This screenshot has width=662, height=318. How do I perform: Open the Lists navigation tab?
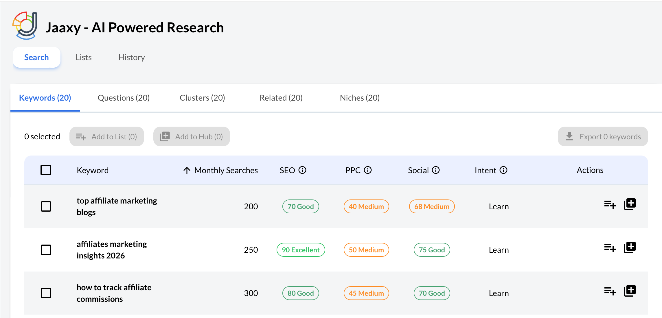tap(83, 57)
